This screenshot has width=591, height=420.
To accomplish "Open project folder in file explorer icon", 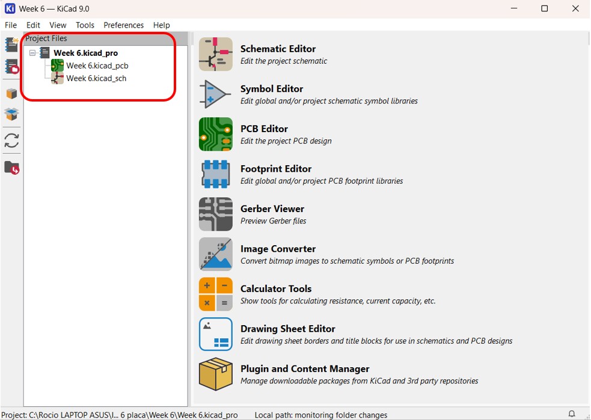I will click(x=11, y=167).
